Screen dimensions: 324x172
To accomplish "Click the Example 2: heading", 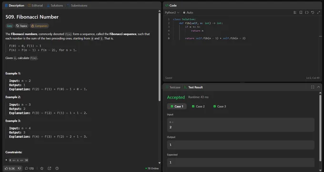I will point(13,97).
